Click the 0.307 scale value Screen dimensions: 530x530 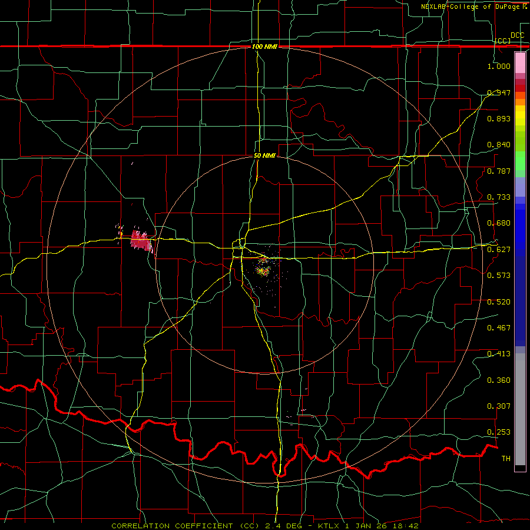499,406
